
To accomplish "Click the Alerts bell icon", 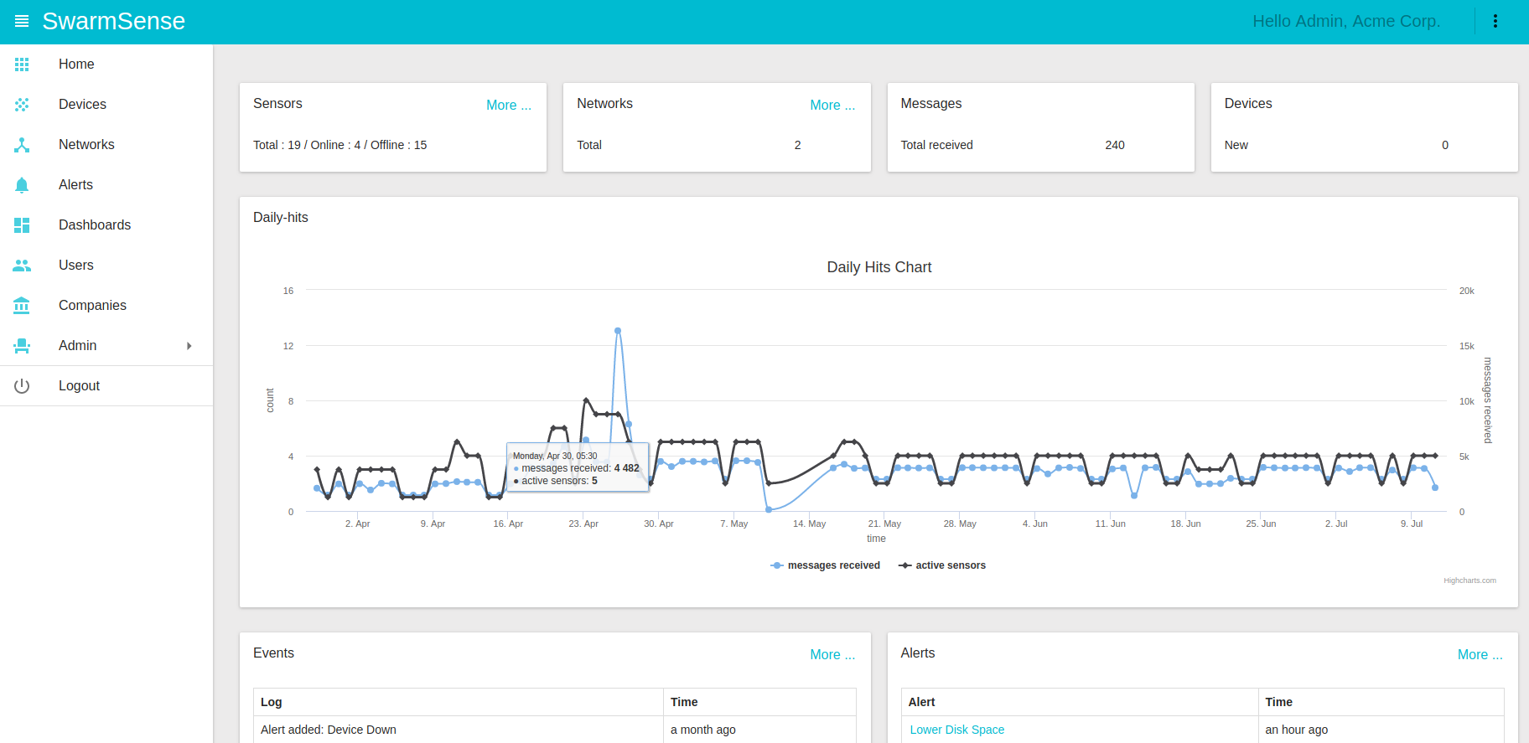I will pos(22,185).
